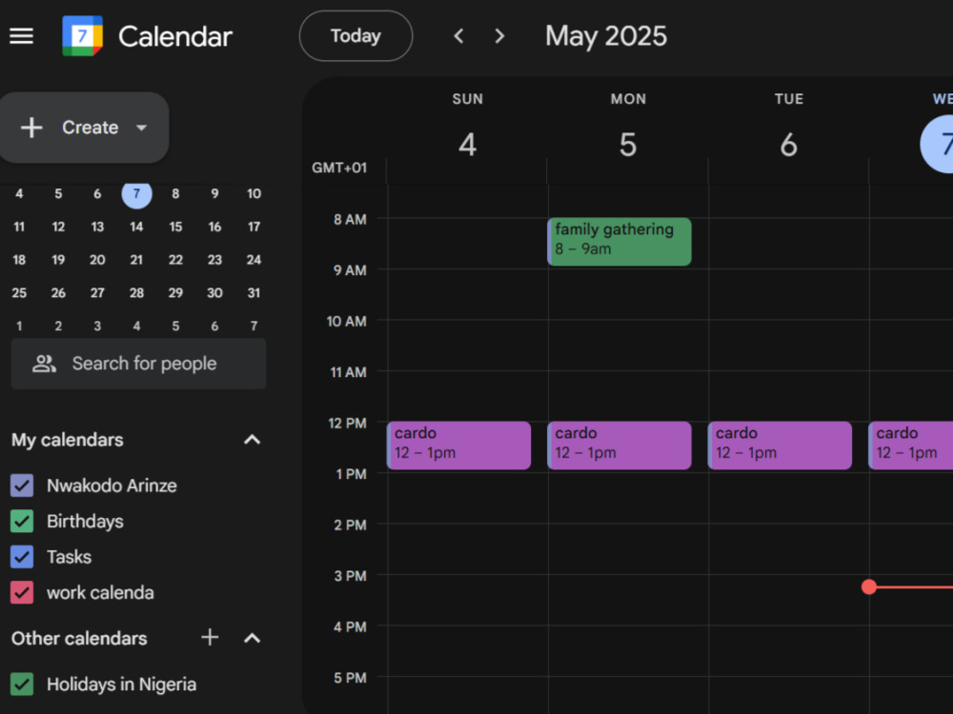Select Monday 5 in week header
The height and width of the screenshot is (714, 953).
628,145
